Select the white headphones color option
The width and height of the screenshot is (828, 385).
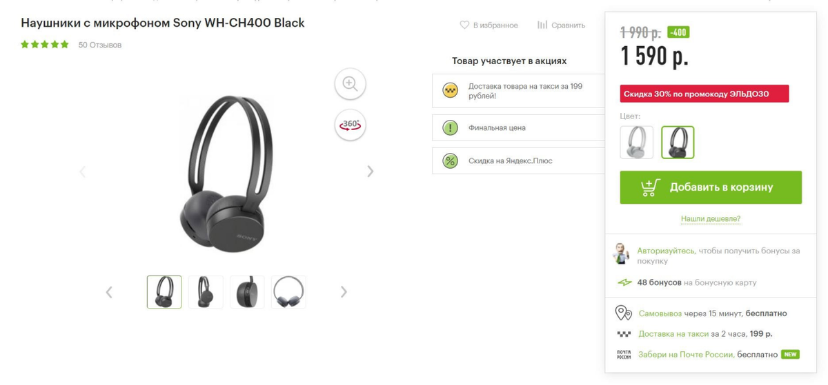pyautogui.click(x=636, y=143)
